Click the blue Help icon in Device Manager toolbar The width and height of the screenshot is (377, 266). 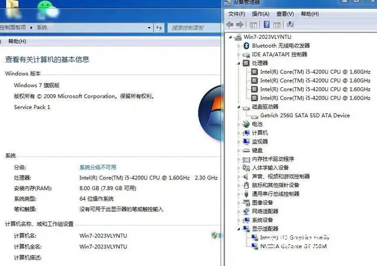pyautogui.click(x=267, y=24)
